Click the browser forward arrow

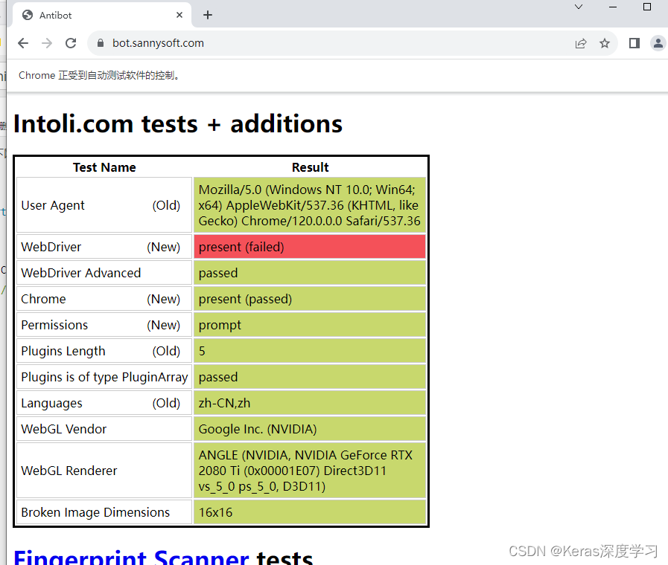coord(47,43)
